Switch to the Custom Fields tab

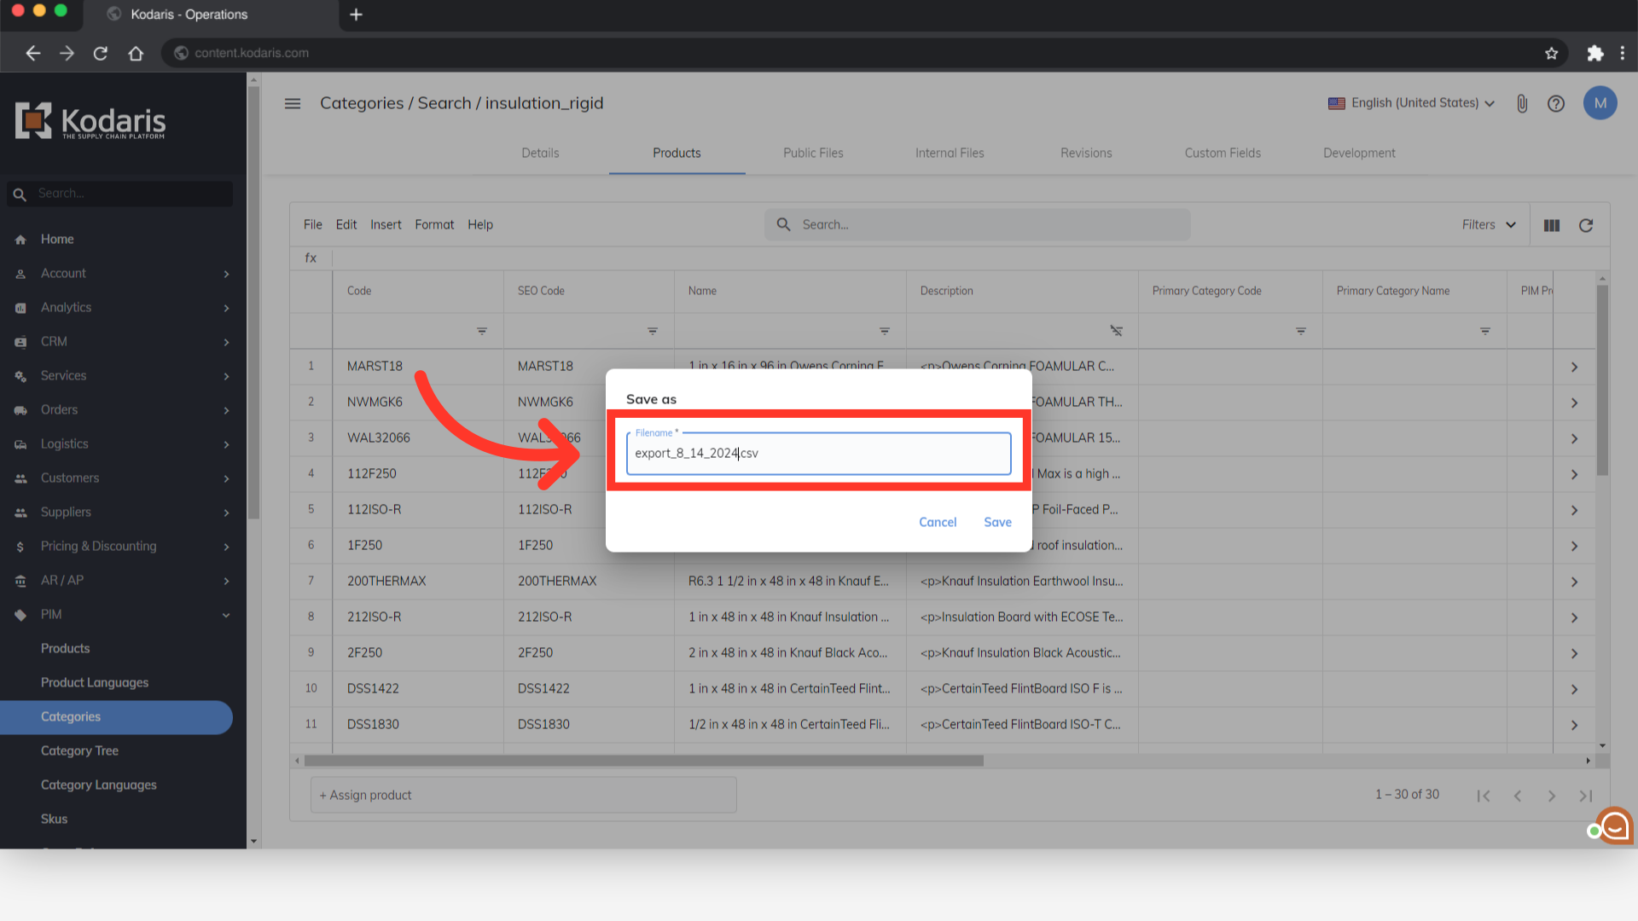[x=1222, y=153]
